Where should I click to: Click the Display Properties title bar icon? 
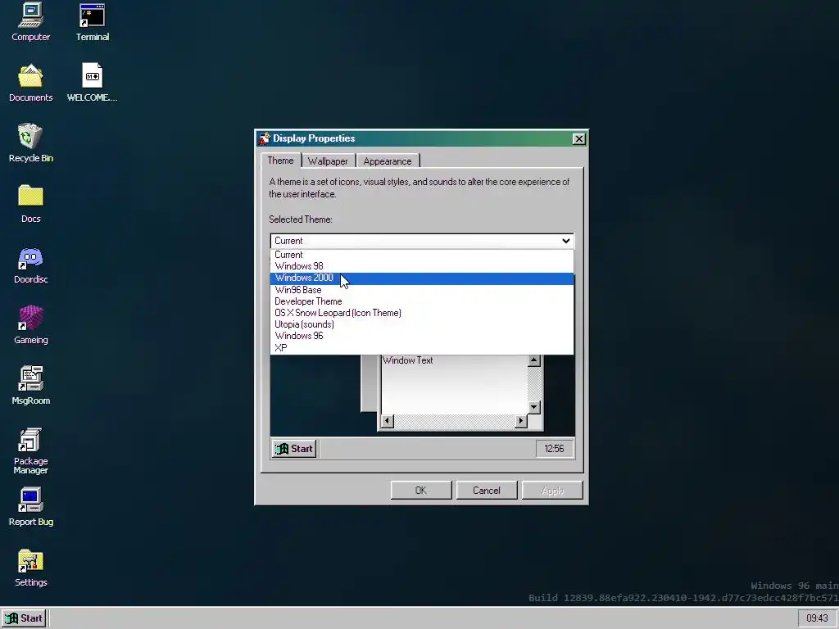tap(265, 138)
